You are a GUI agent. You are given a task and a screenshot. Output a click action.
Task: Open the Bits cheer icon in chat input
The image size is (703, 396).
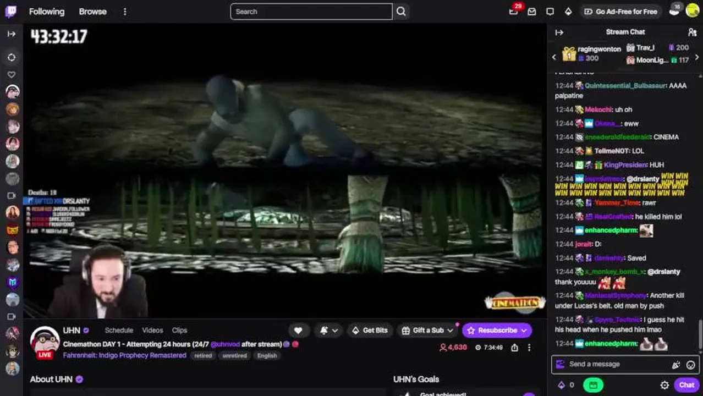[676, 365]
